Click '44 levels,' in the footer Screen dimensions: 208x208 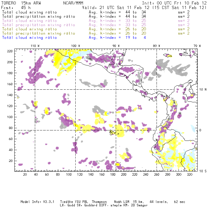coord(159,202)
